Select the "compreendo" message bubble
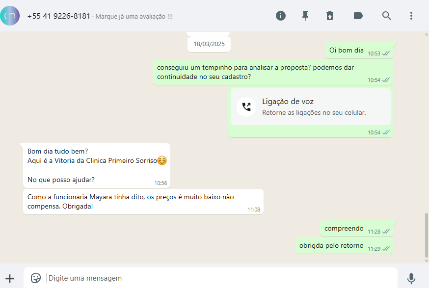429x288 pixels. pyautogui.click(x=356, y=229)
